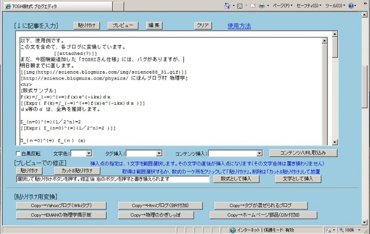Open the Print options dropdown arrow
370x234 pixels.
(268, 6)
